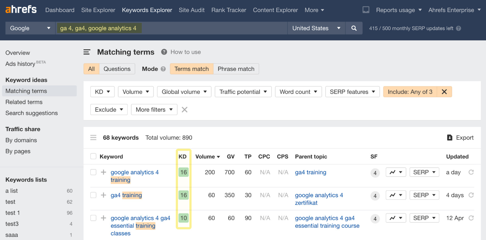Check the essential training classes row checkbox
The image size is (486, 240).
coord(93,218)
